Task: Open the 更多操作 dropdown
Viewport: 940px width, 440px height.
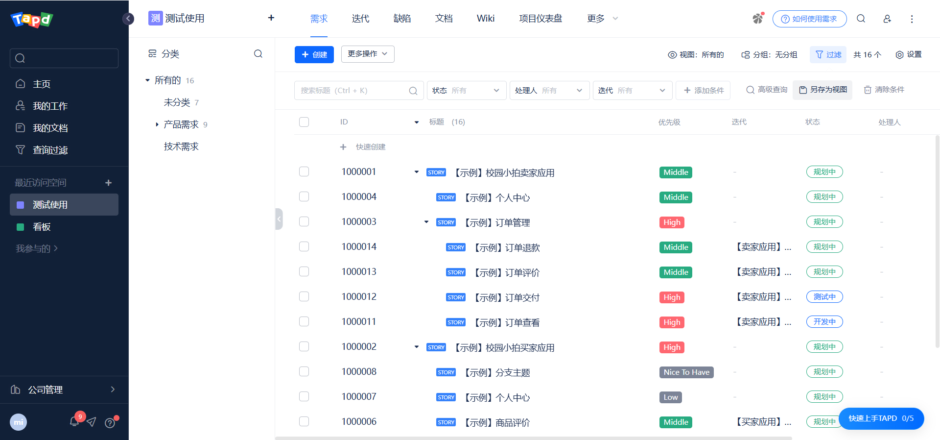Action: pyautogui.click(x=368, y=54)
